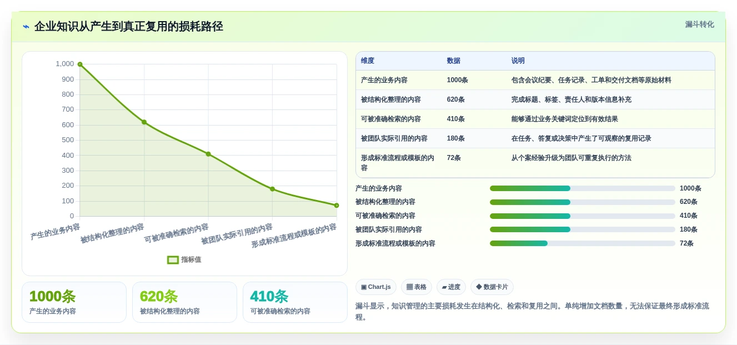Click description 完成标题、标签、责任人和版本信息补充
The height and width of the screenshot is (345, 737).
coord(571,99)
